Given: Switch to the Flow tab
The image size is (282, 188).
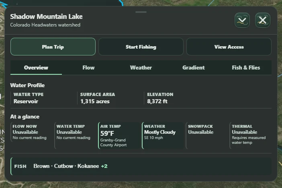Looking at the screenshot, I should tap(88, 67).
